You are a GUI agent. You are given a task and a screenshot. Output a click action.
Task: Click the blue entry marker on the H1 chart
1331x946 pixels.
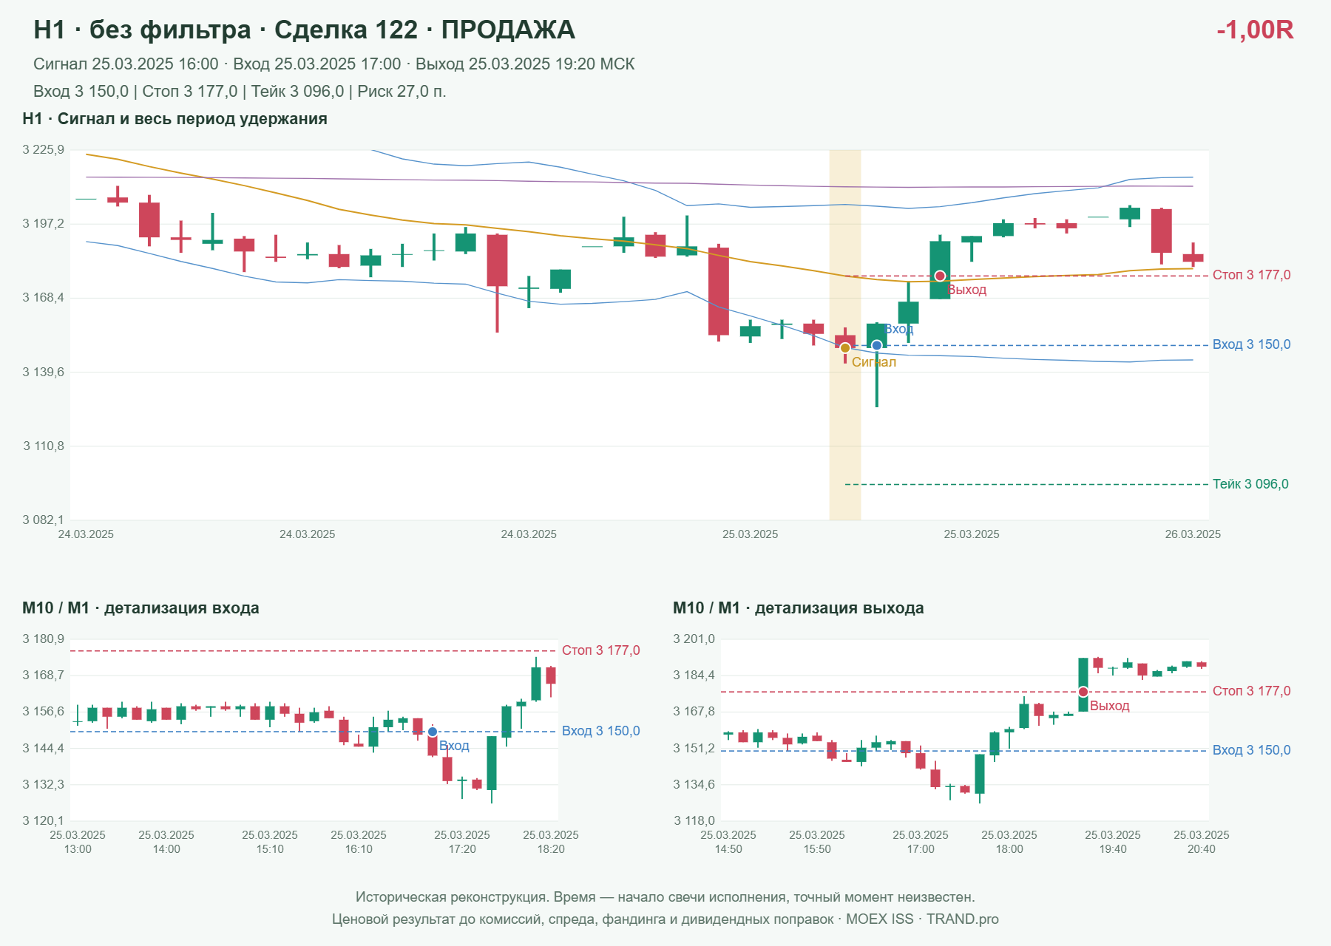[877, 345]
